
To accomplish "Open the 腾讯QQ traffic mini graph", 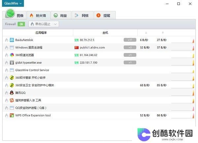I will coord(182,94).
